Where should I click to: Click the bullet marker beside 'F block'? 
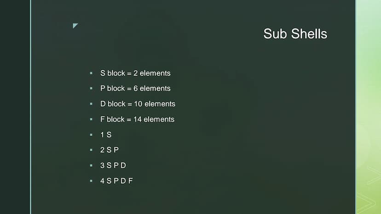91,119
